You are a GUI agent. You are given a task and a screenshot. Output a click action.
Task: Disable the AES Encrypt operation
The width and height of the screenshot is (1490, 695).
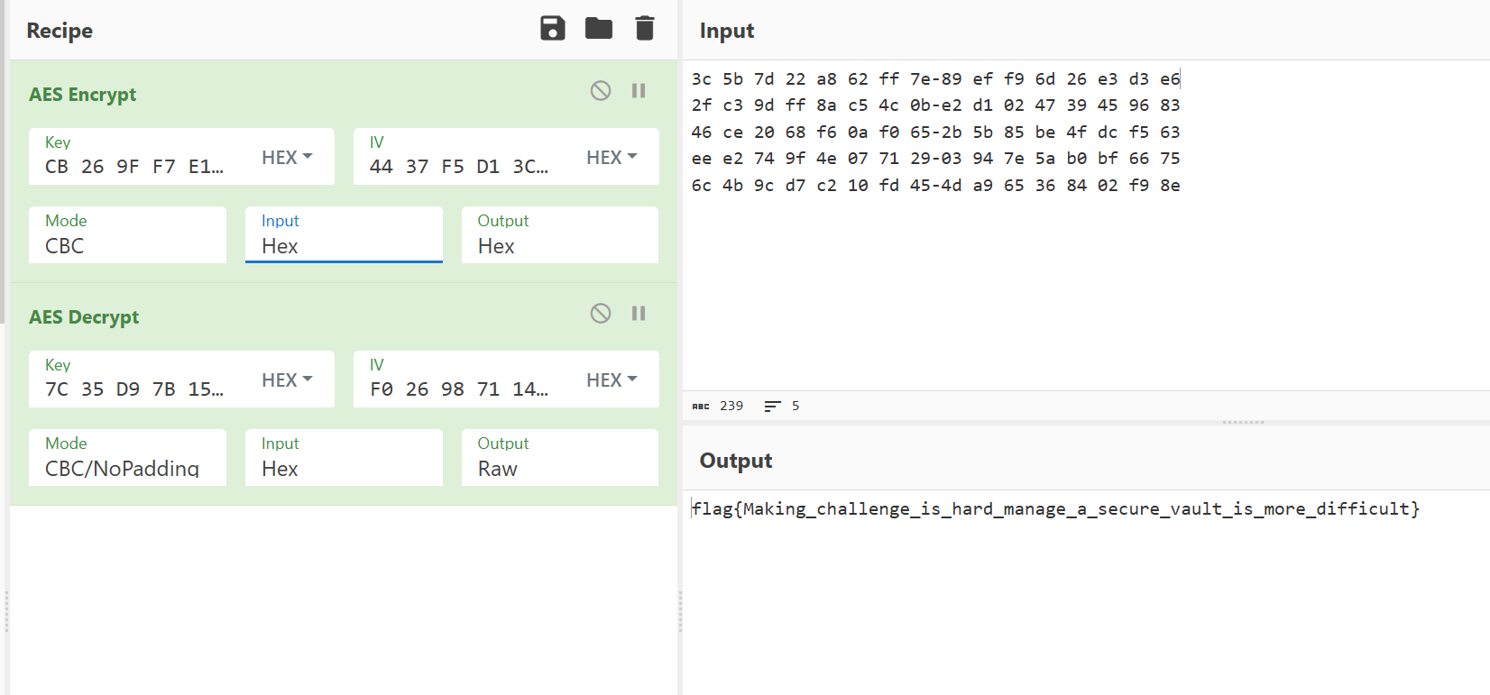[601, 90]
